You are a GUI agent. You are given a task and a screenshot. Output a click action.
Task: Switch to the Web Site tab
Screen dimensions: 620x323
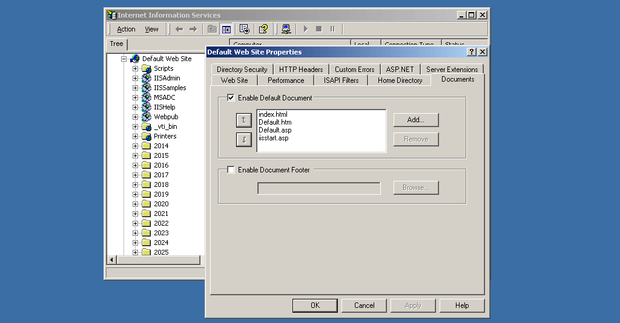tap(234, 80)
